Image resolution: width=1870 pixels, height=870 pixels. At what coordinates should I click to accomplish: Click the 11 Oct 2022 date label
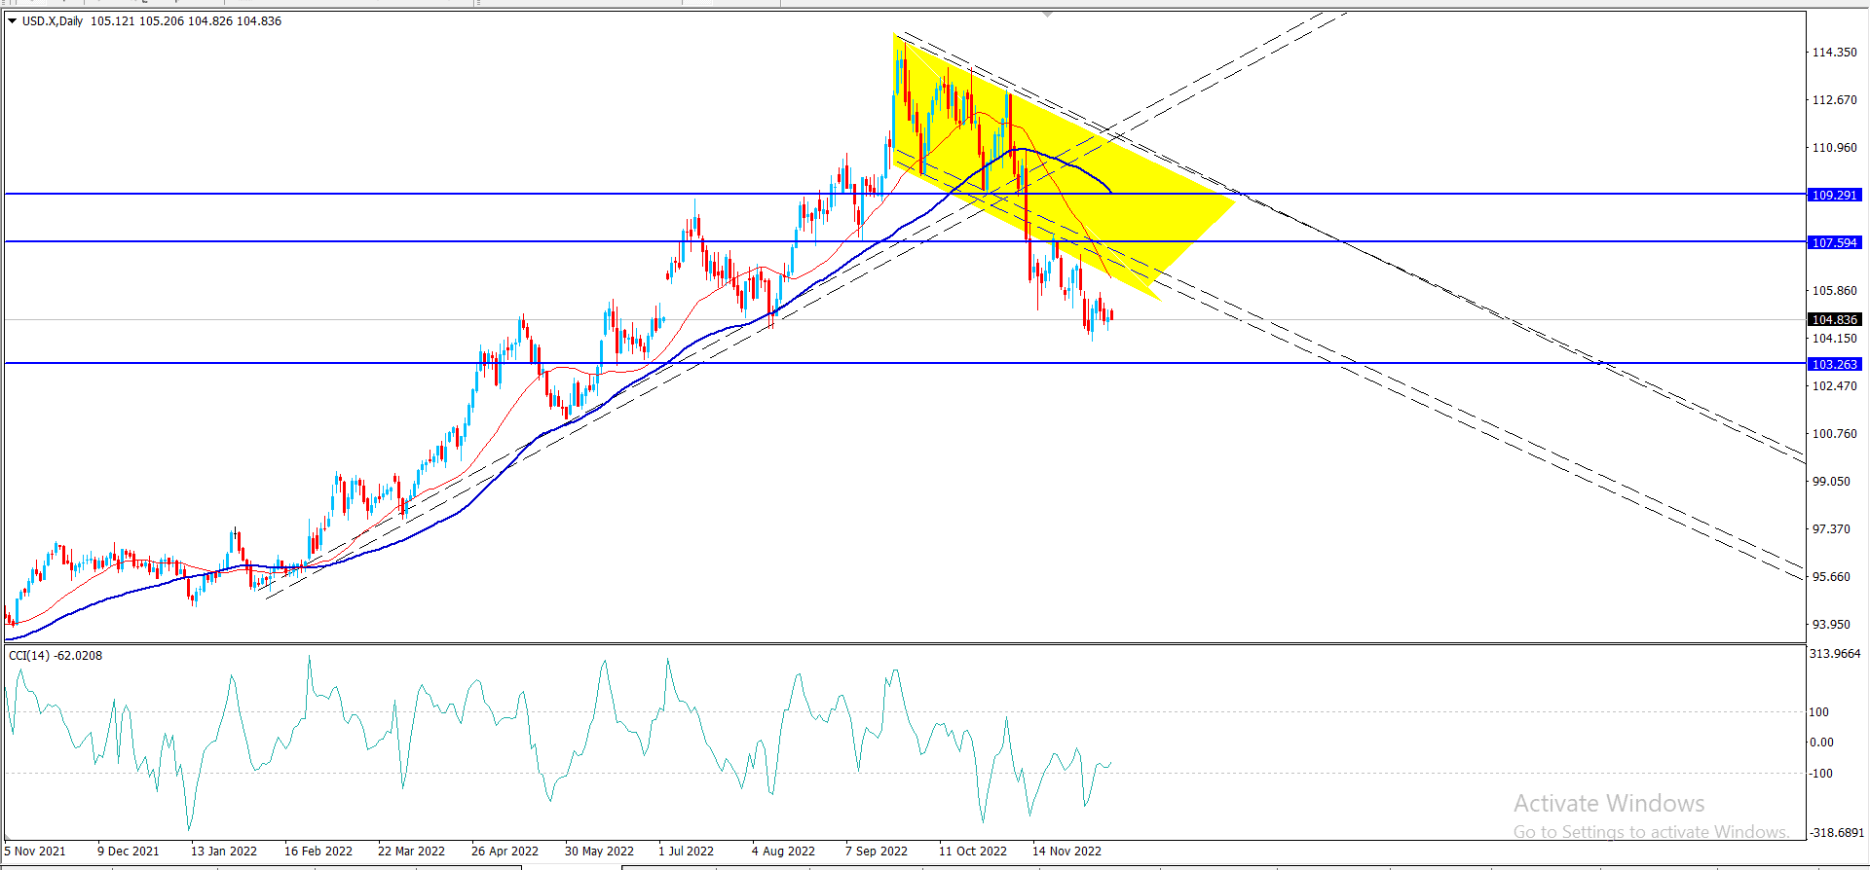pos(973,851)
